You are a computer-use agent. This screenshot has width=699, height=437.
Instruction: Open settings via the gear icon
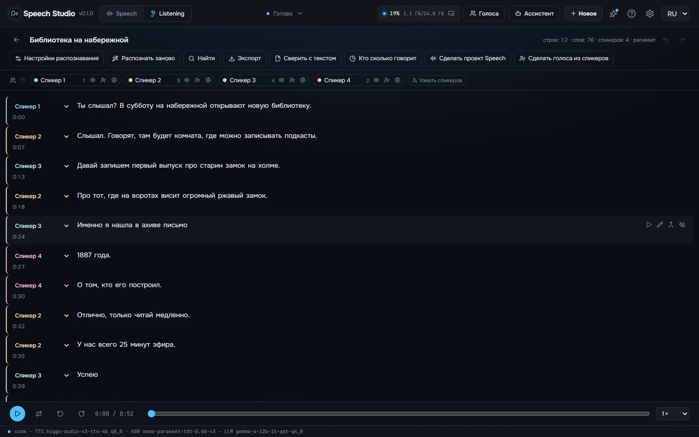point(650,14)
